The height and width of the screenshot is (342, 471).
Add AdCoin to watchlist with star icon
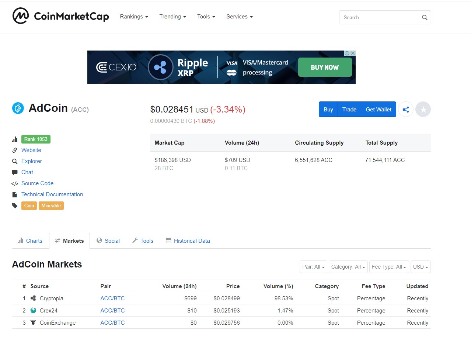pyautogui.click(x=423, y=109)
